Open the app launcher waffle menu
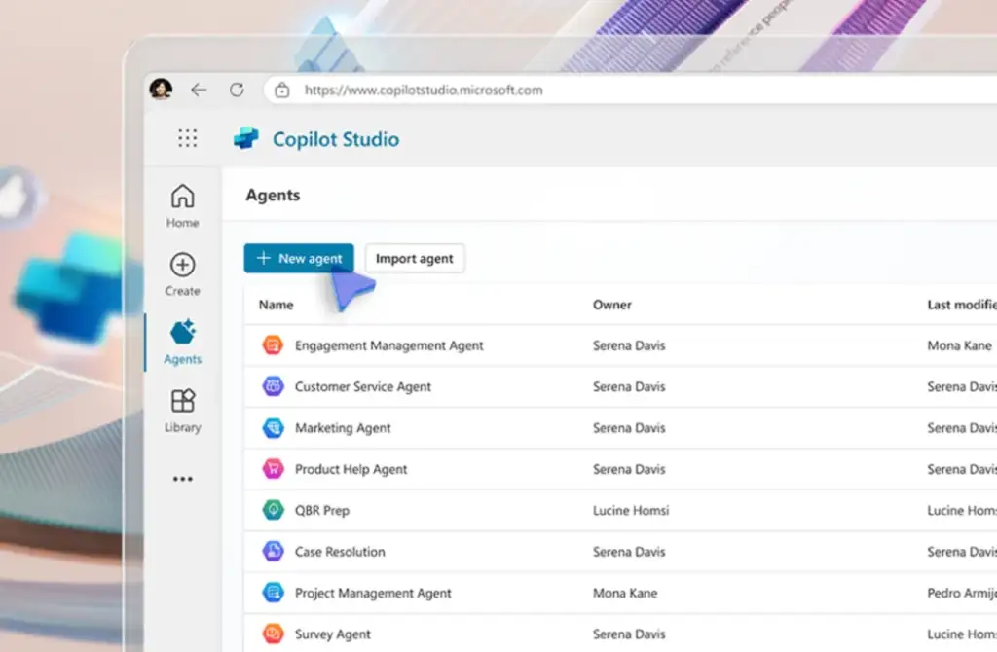997x652 pixels. click(187, 138)
